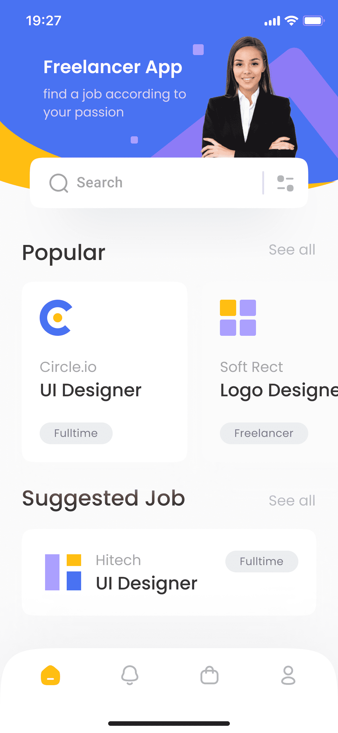See all Suggested Job listings
This screenshot has width=338, height=733.
292,501
